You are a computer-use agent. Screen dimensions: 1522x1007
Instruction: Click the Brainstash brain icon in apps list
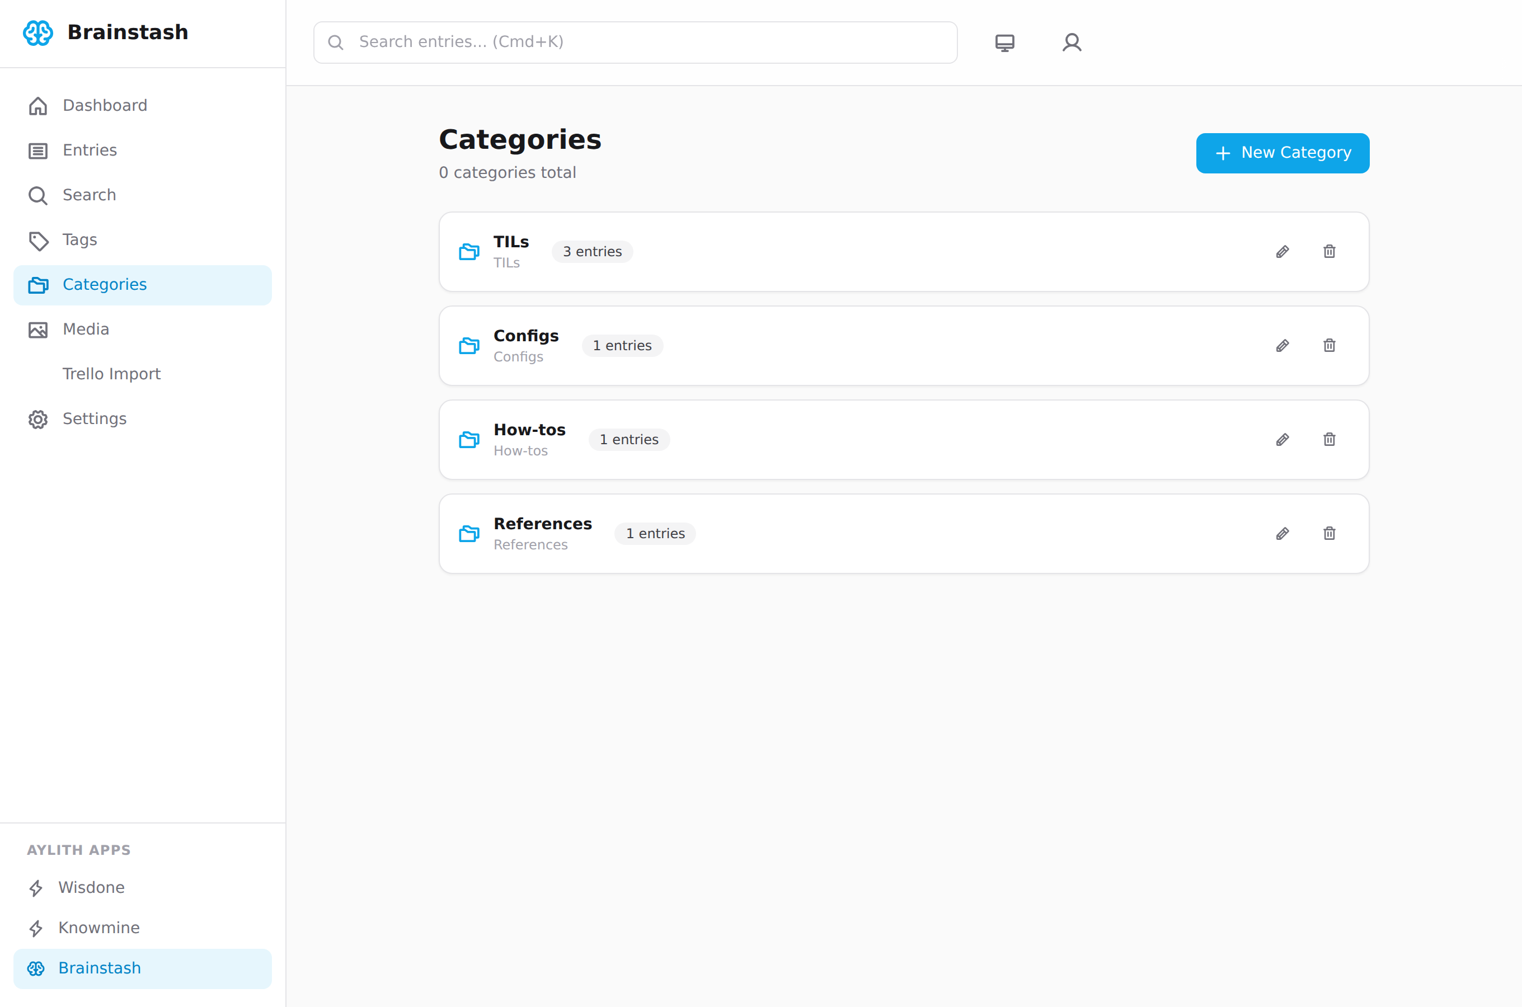click(36, 969)
